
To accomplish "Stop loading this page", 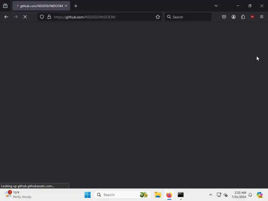I will [25, 17].
